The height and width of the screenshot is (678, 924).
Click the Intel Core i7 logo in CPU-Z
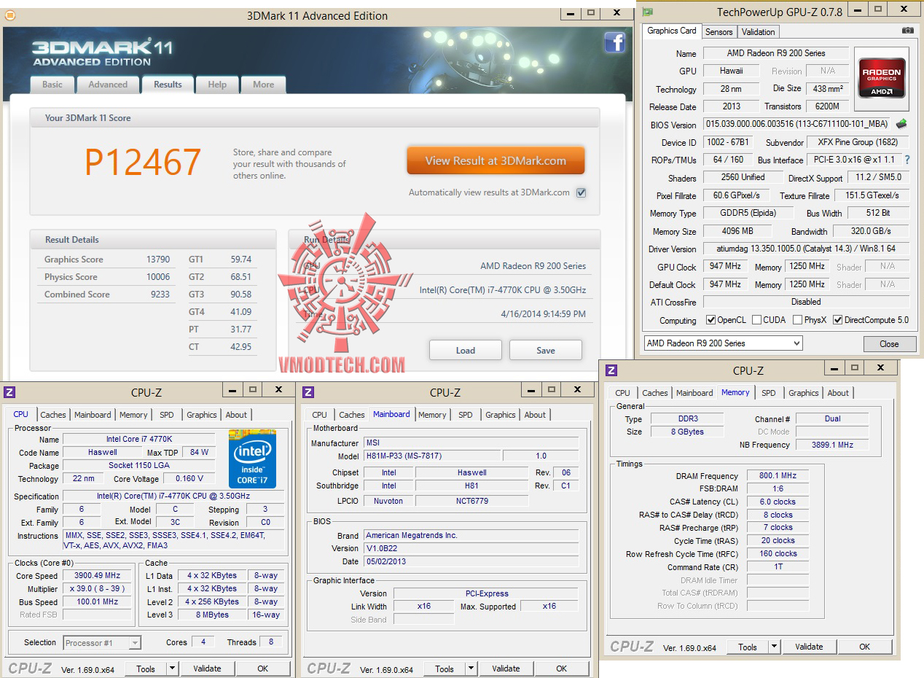click(252, 458)
